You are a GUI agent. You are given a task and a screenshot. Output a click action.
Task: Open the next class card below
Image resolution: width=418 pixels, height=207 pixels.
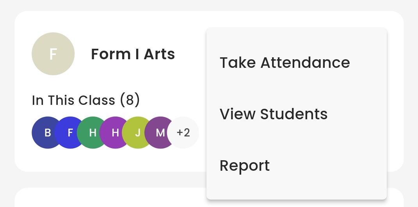(109, 199)
